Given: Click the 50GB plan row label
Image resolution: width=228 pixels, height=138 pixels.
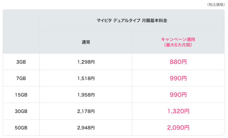Looking at the screenshot, I should tap(21, 128).
